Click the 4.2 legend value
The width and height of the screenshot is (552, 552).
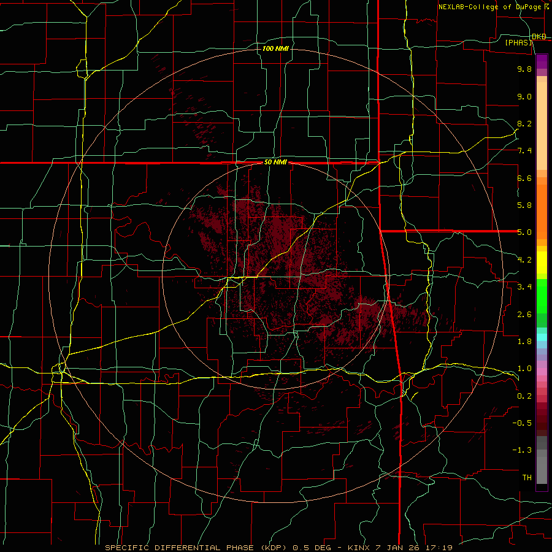click(524, 260)
